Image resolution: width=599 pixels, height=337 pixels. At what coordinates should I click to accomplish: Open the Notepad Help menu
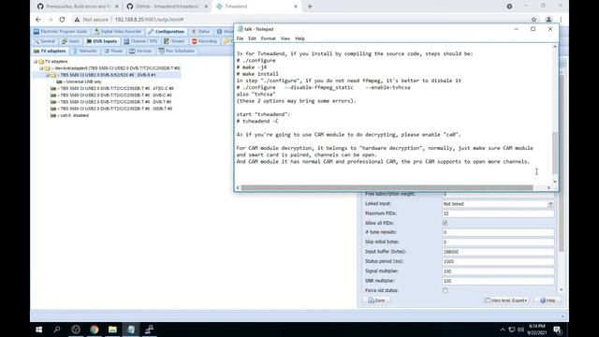299,38
